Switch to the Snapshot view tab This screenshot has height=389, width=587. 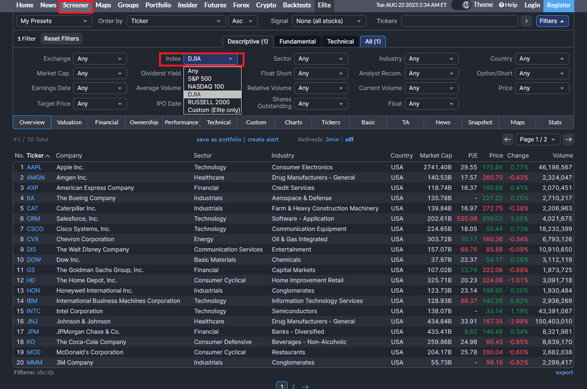click(x=480, y=122)
